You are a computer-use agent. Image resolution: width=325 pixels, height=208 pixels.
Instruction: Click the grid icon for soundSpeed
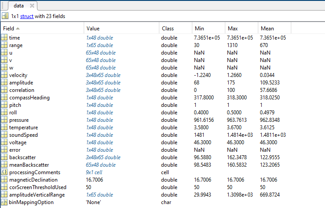point(4,135)
